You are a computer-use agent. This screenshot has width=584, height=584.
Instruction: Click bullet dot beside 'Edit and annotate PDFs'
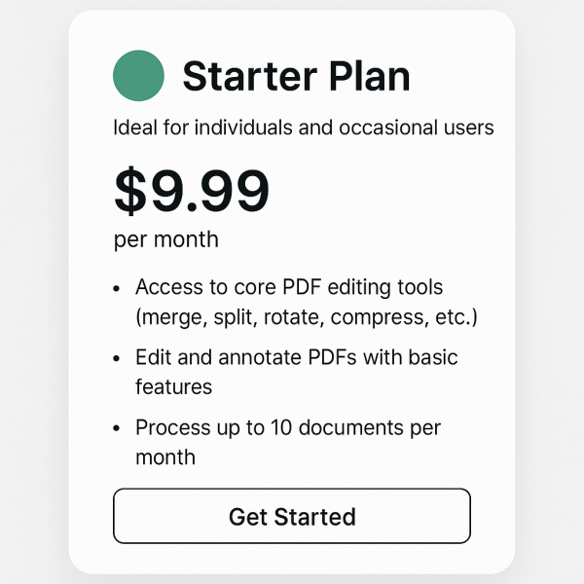coord(118,358)
